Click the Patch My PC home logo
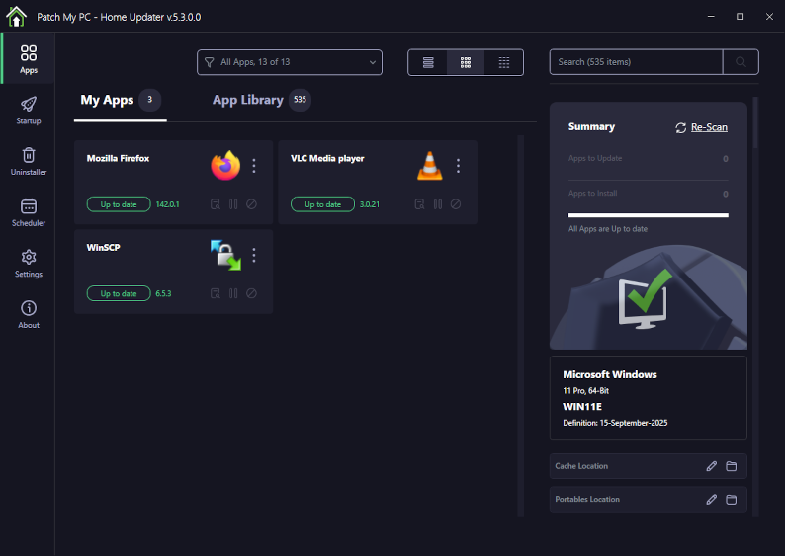Image resolution: width=785 pixels, height=556 pixels. point(16,17)
